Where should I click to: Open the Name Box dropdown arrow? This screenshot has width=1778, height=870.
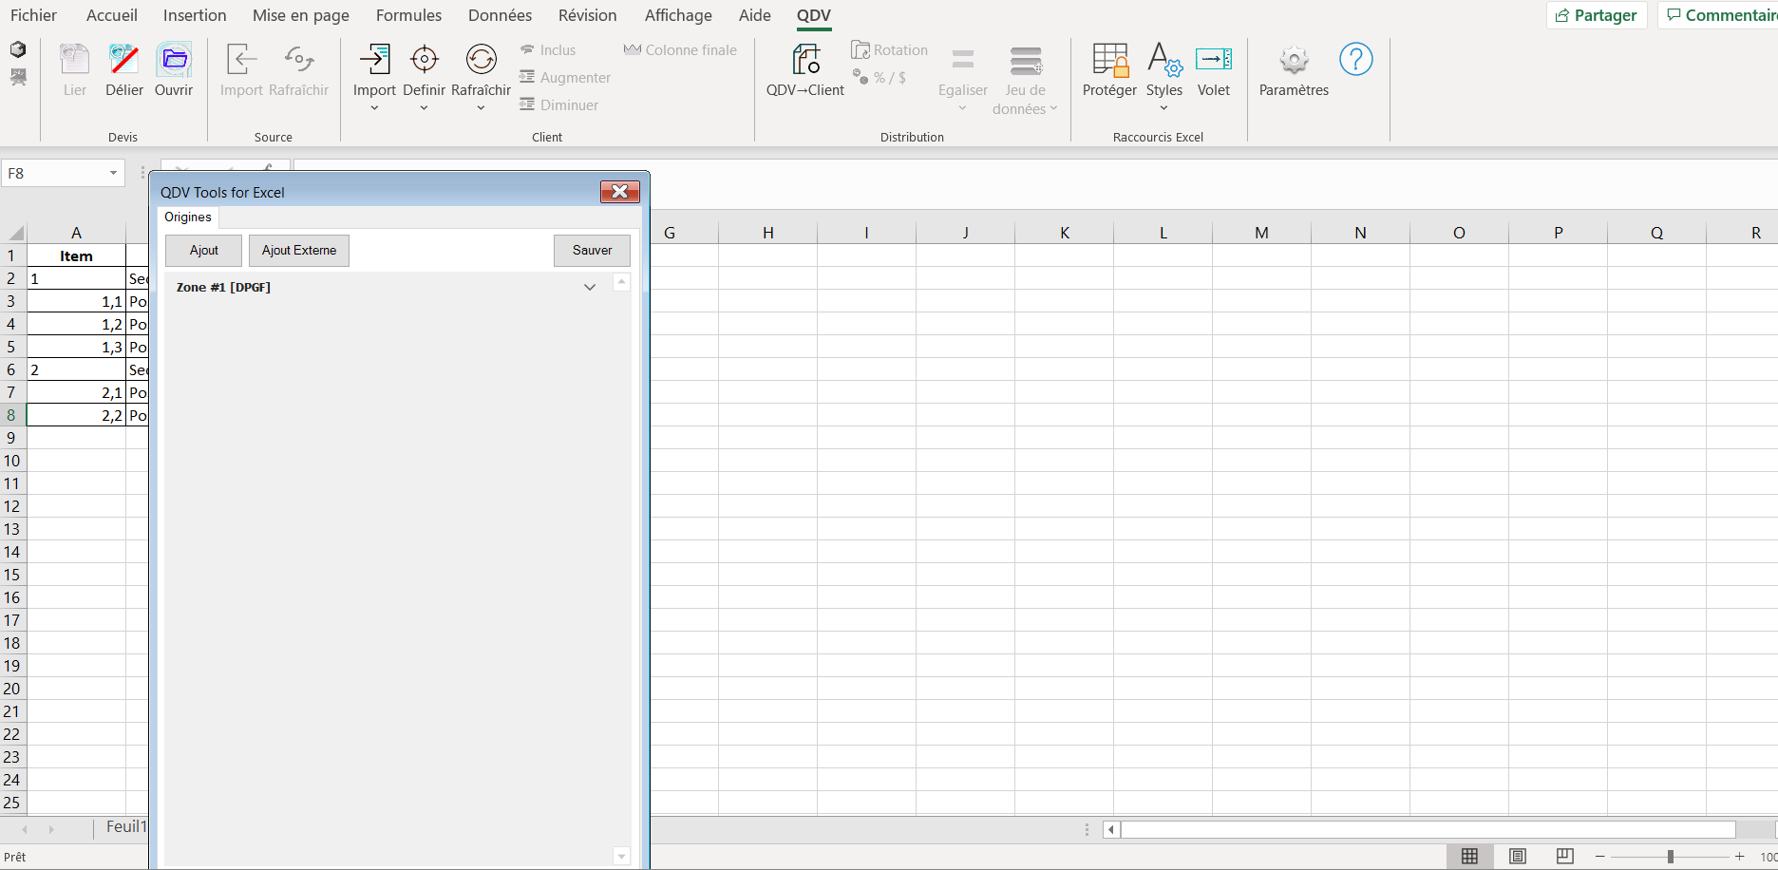[113, 173]
